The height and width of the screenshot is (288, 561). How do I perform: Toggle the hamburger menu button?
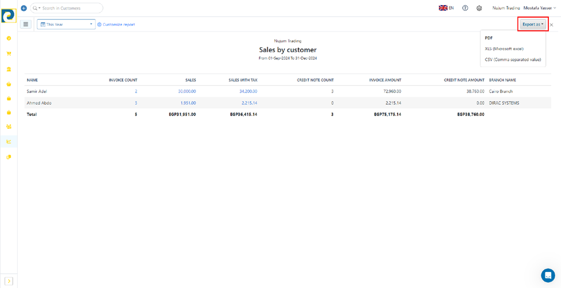pos(26,24)
